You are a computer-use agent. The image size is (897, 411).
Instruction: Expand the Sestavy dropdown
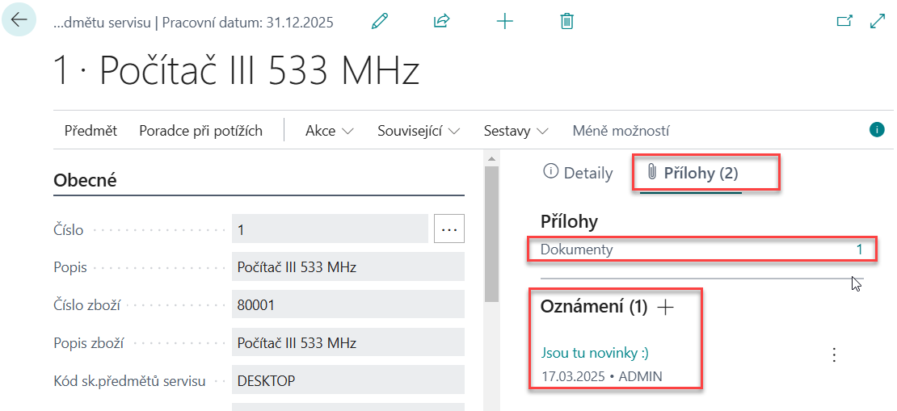(516, 131)
